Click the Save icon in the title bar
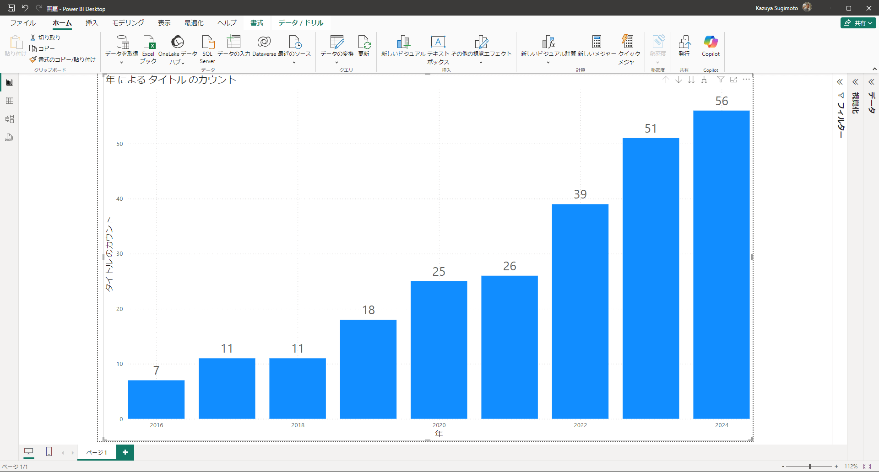Screen dimensions: 879x472 (x=11, y=8)
